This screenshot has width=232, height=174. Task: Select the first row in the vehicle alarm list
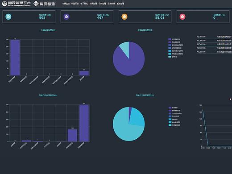[x=214, y=37]
